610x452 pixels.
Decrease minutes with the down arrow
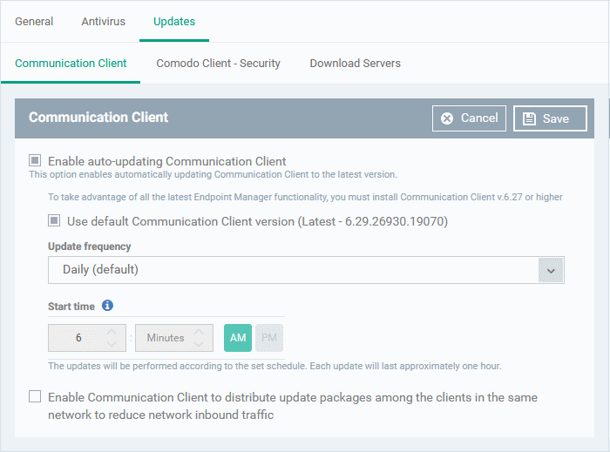199,344
